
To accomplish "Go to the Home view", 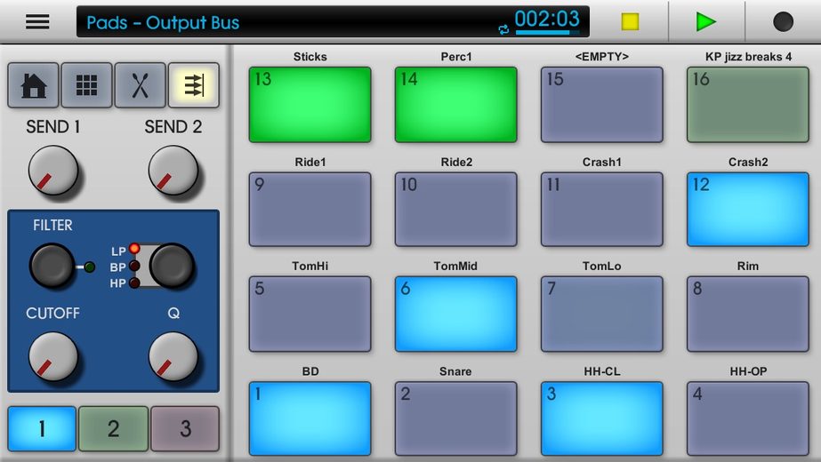I will pyautogui.click(x=34, y=85).
